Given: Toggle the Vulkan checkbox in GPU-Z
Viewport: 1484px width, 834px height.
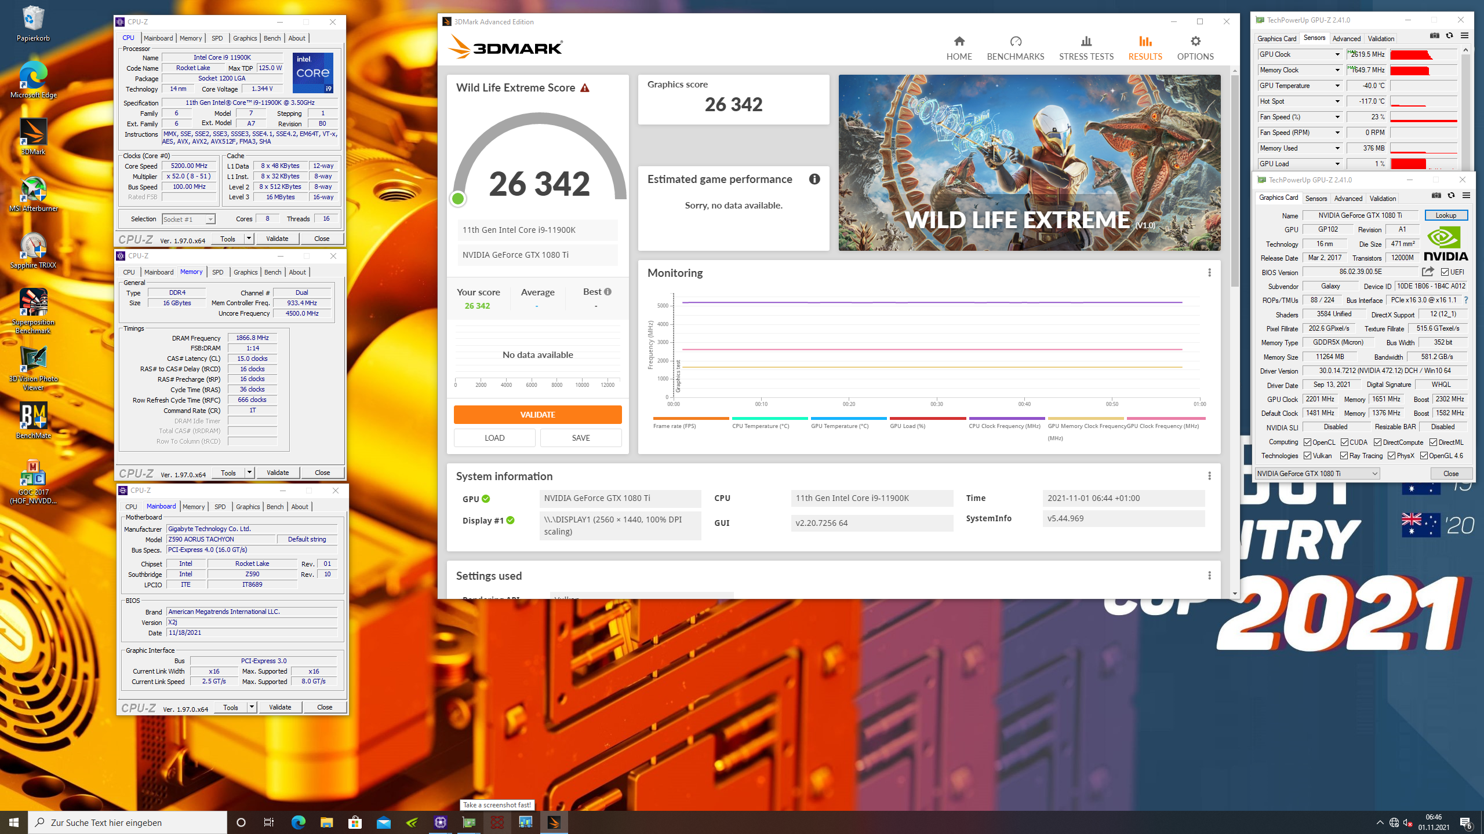Looking at the screenshot, I should coord(1307,456).
